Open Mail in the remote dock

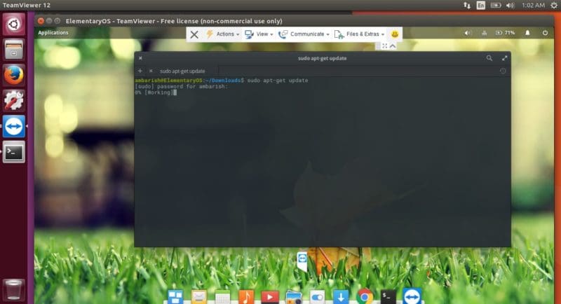click(x=199, y=297)
